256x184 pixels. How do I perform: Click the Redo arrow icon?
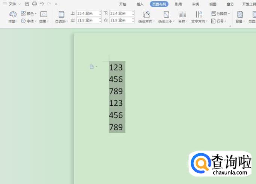49,4
